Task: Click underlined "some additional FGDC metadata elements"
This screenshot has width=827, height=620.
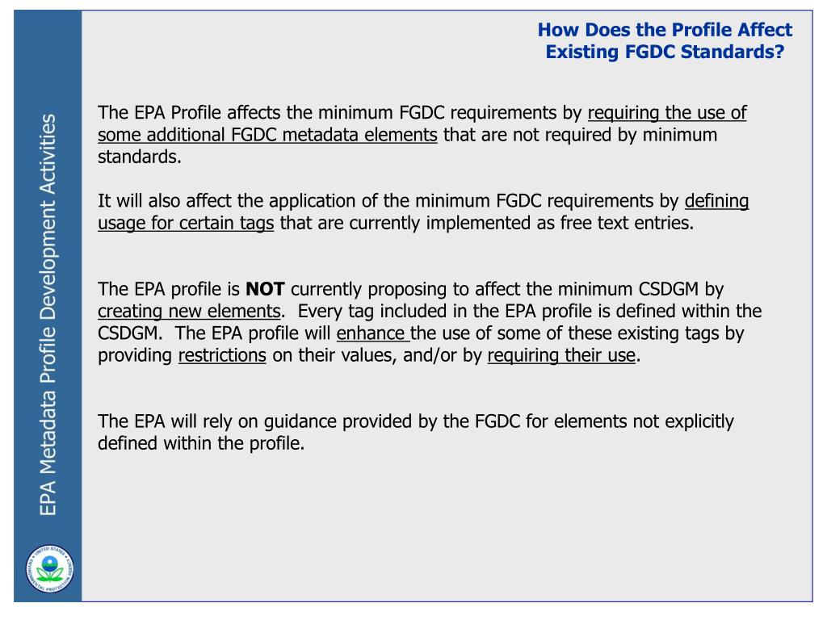Action: pyautogui.click(x=267, y=135)
